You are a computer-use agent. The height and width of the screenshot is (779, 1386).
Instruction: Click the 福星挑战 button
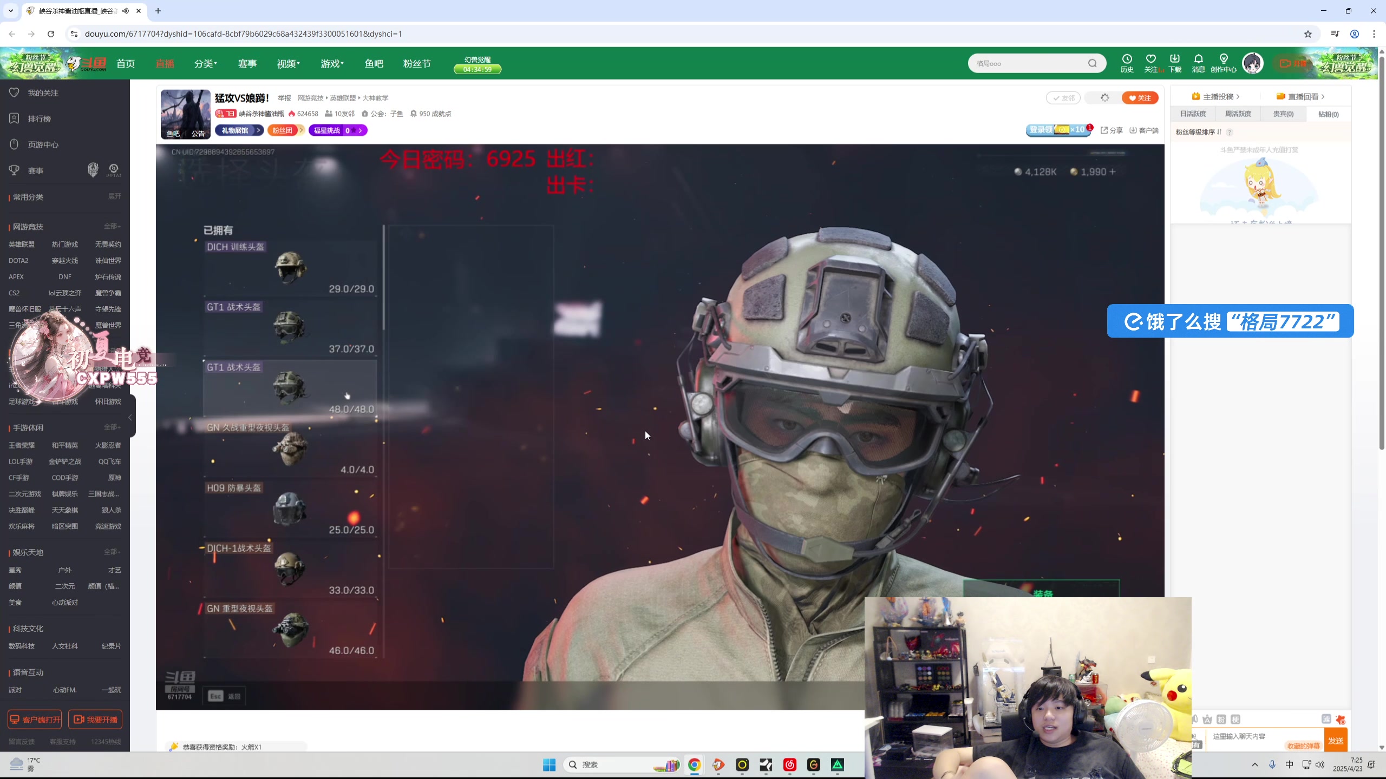coord(338,130)
